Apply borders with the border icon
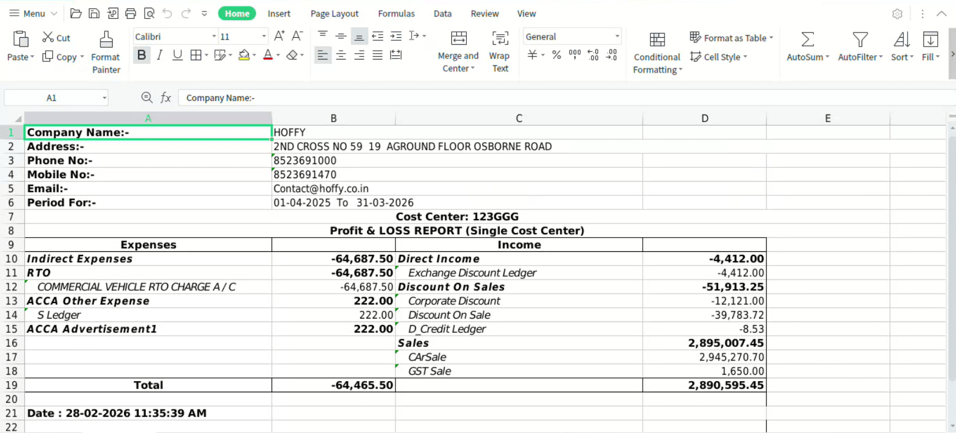Image resolution: width=956 pixels, height=433 pixels. pos(196,55)
